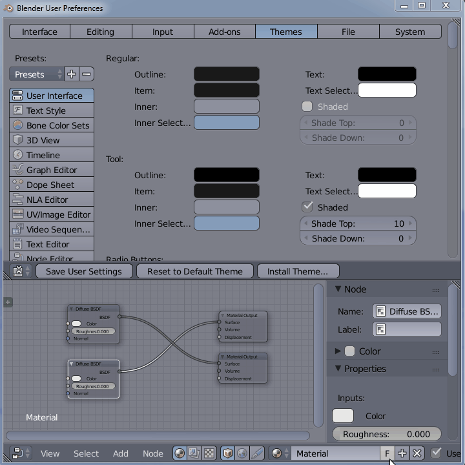Image resolution: width=465 pixels, height=465 pixels.
Task: Open Video Sequencer theme settings
Action: (x=52, y=229)
